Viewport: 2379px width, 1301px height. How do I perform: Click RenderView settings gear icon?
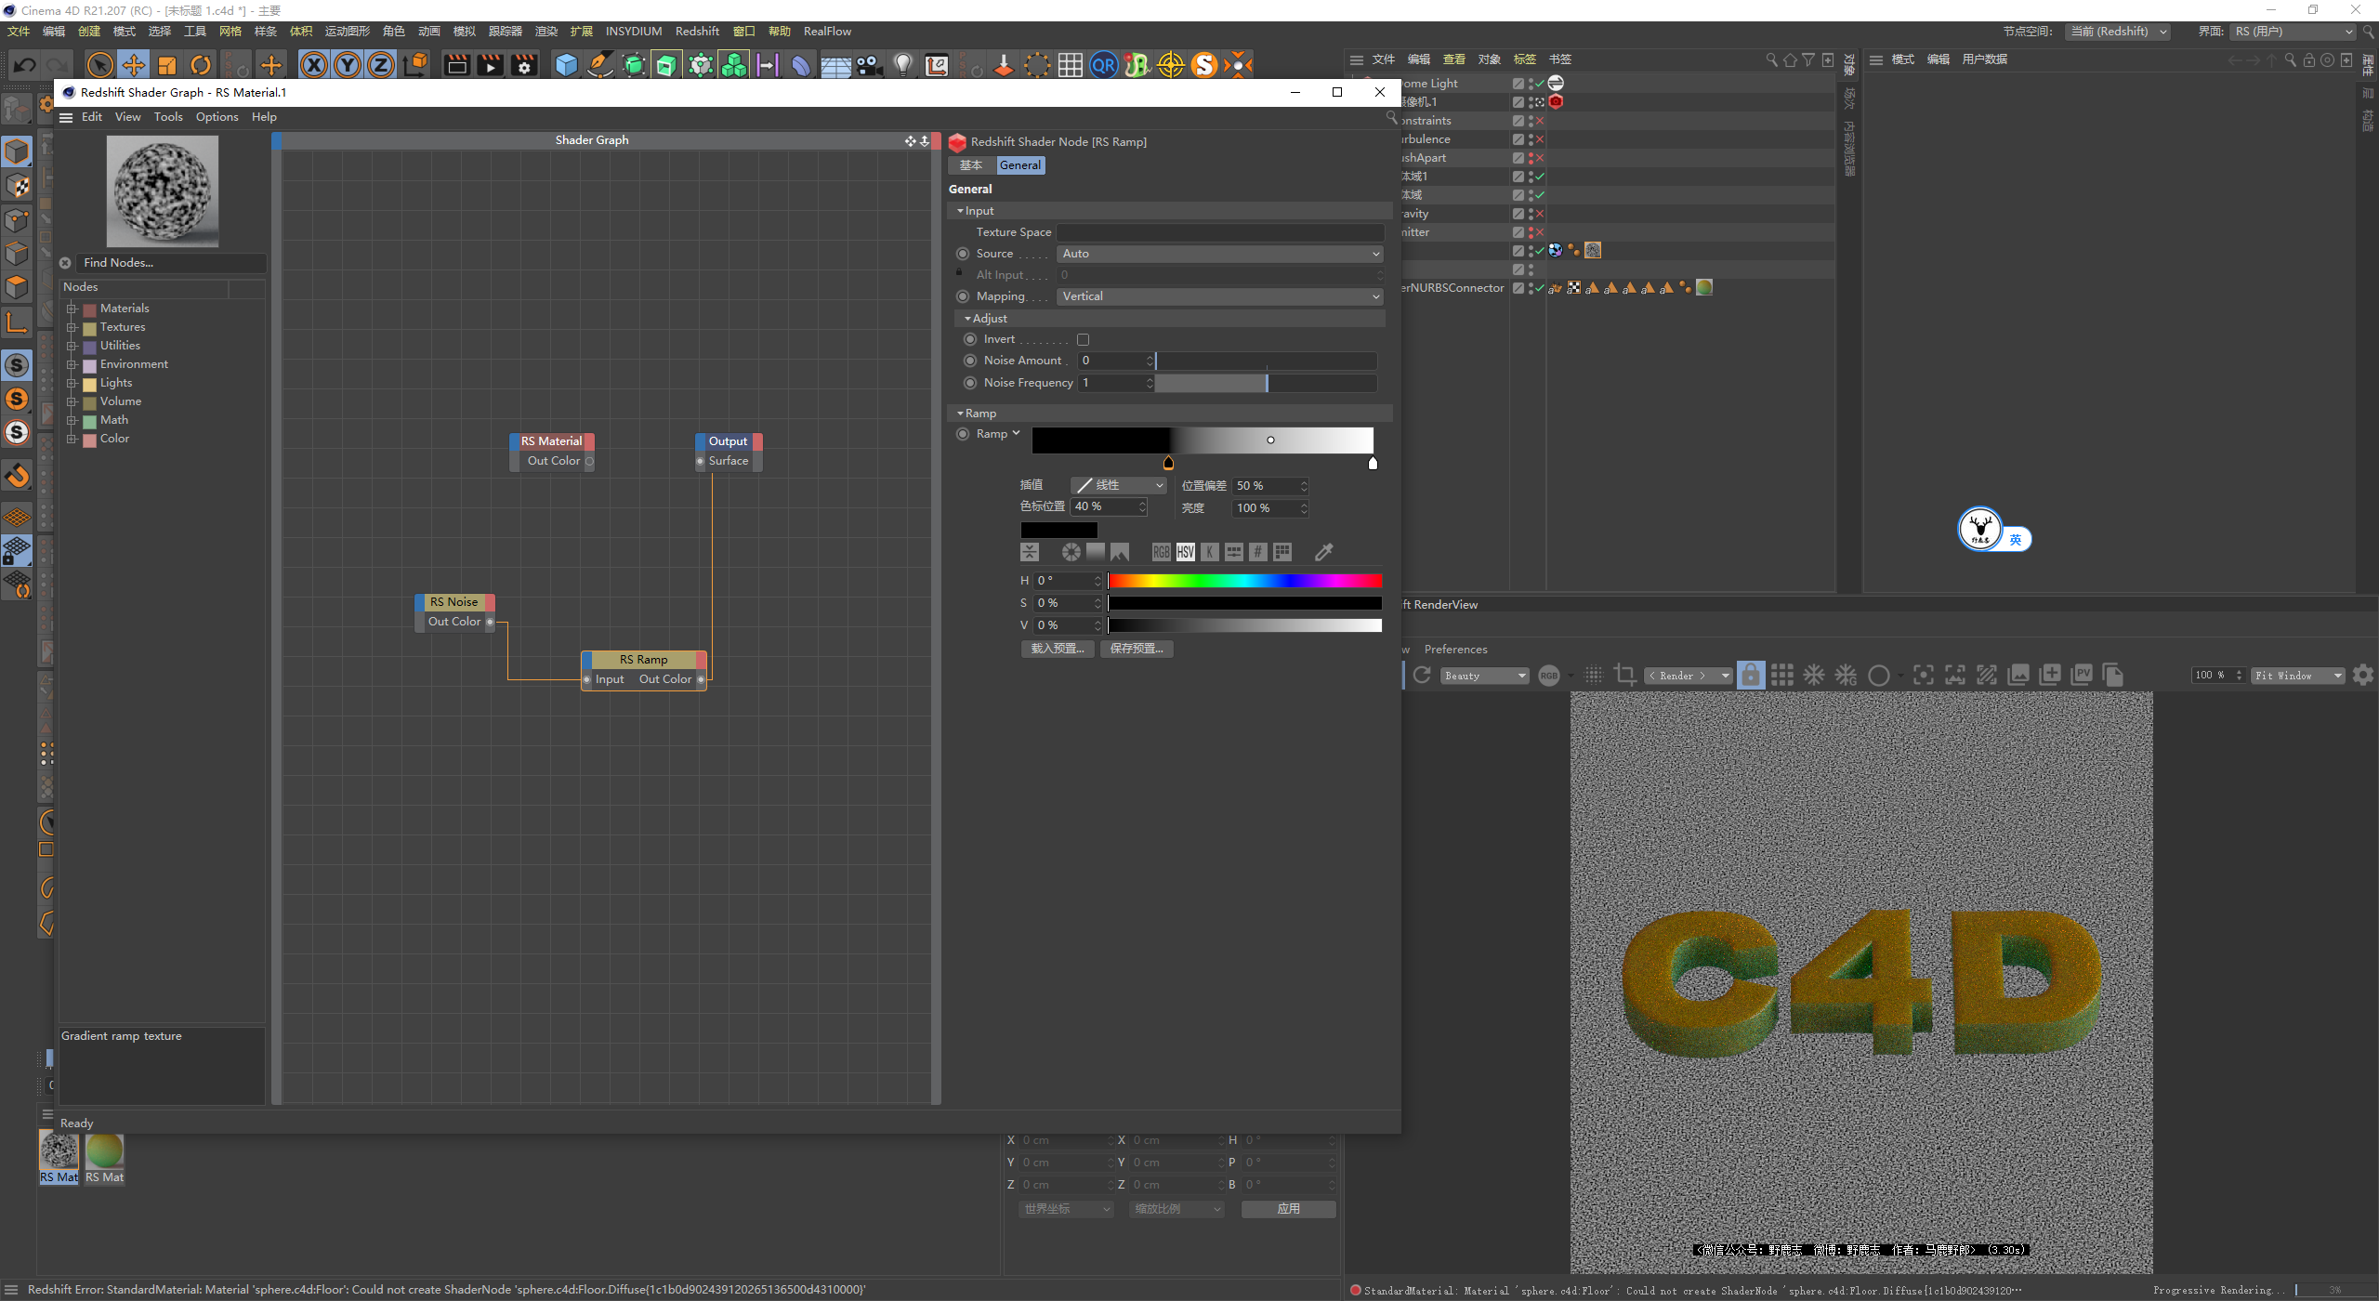(2362, 675)
